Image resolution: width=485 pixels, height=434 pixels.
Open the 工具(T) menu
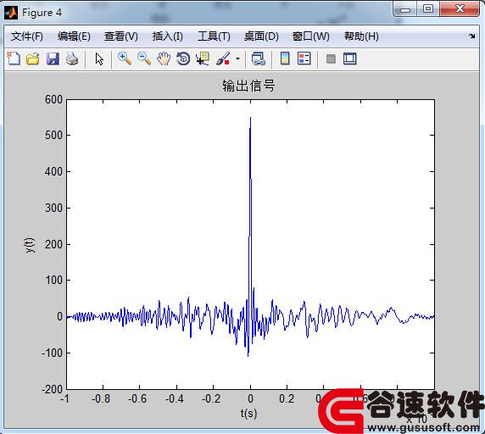tap(214, 36)
